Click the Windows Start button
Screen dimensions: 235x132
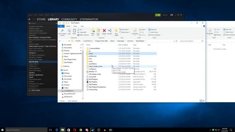click(x=2, y=130)
